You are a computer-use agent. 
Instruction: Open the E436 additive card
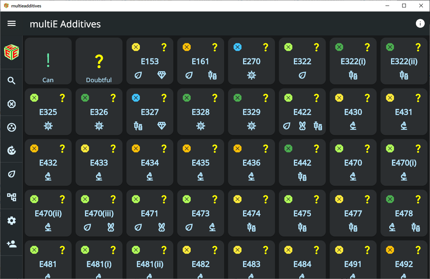tap(252, 162)
